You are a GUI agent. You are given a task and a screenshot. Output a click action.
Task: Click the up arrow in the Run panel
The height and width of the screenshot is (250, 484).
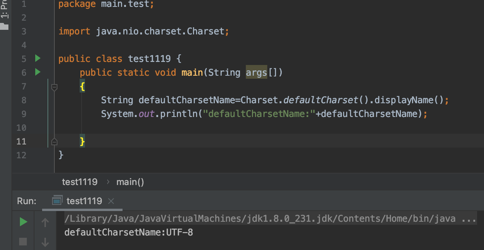tap(45, 222)
